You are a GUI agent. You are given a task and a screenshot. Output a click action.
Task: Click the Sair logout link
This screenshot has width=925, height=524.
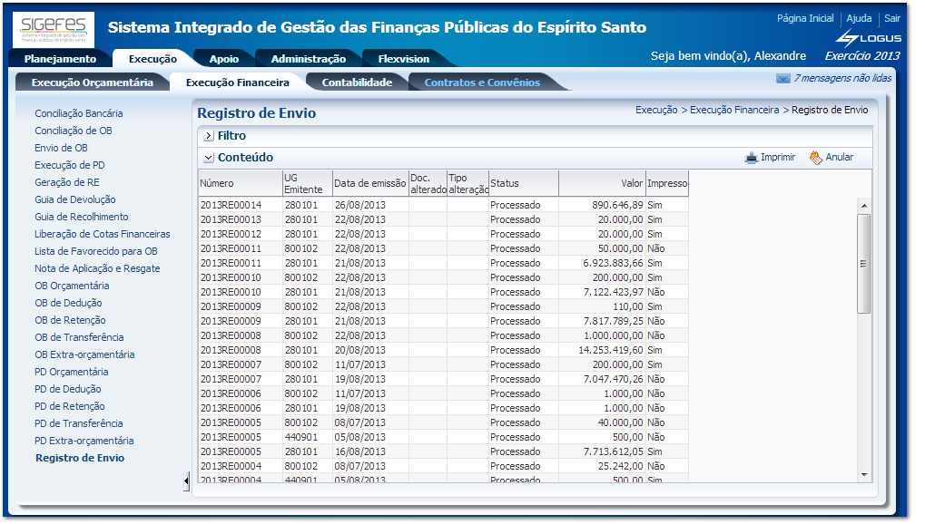click(x=892, y=19)
